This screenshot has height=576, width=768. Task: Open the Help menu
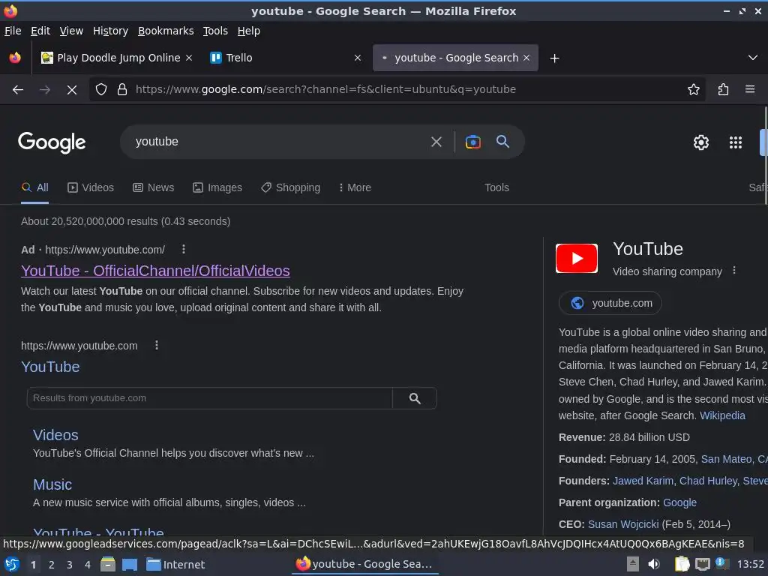[x=249, y=31]
